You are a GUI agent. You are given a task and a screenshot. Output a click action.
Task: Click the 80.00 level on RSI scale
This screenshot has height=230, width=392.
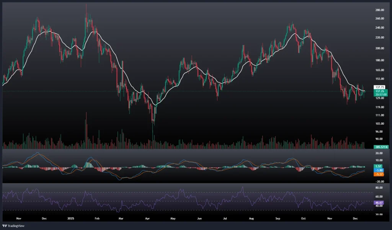tap(380, 188)
